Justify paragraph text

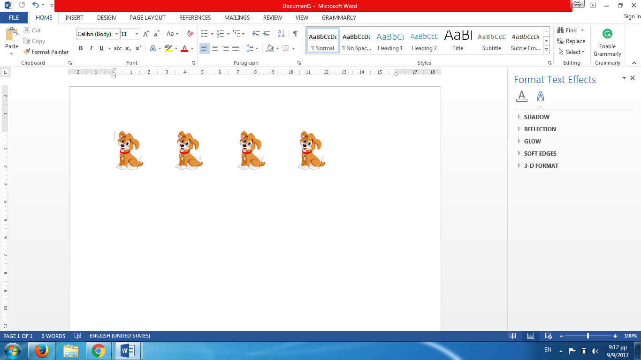[x=236, y=48]
